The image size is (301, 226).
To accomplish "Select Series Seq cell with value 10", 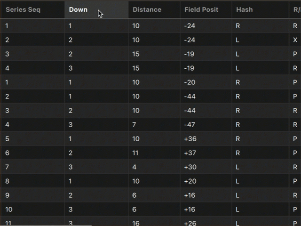I will point(8,210).
